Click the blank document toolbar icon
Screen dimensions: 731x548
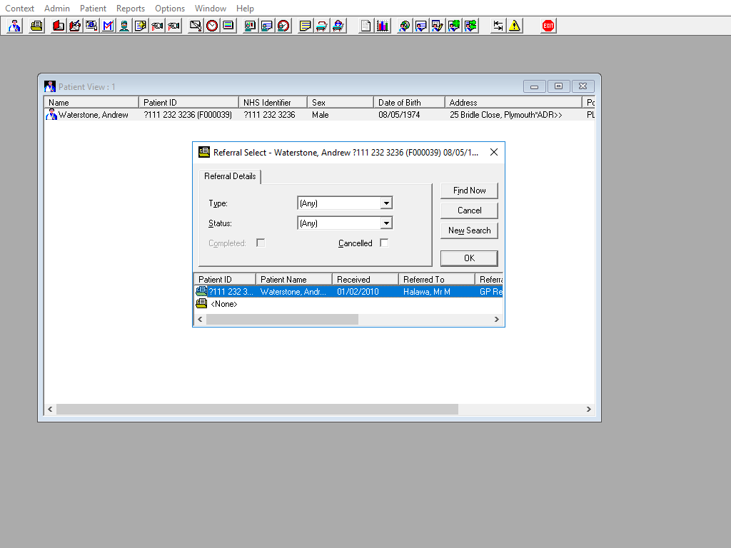365,26
